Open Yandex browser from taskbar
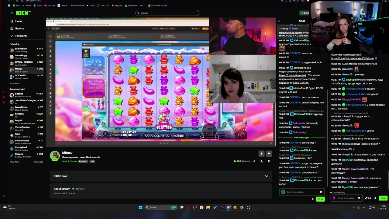Image resolution: width=389 pixels, height=219 pixels. (201, 207)
